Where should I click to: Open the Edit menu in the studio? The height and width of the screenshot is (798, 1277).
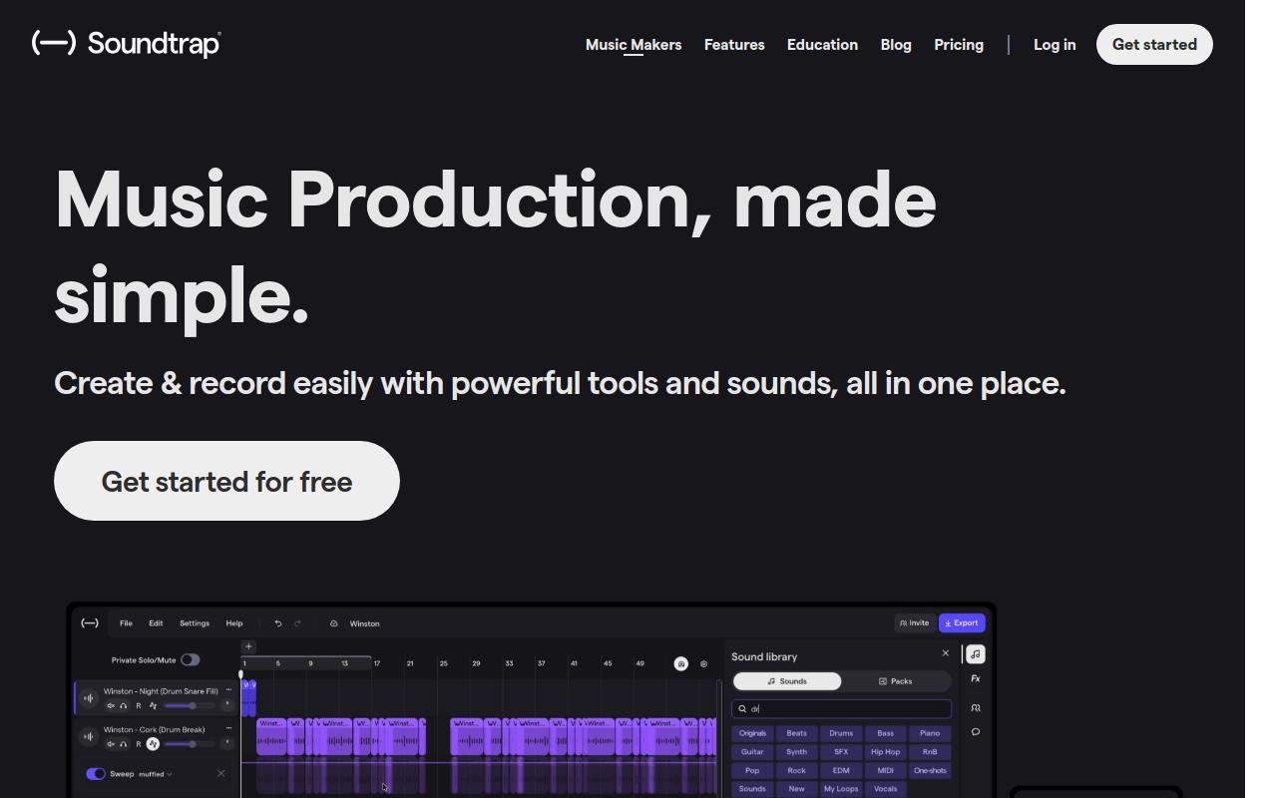click(x=156, y=623)
